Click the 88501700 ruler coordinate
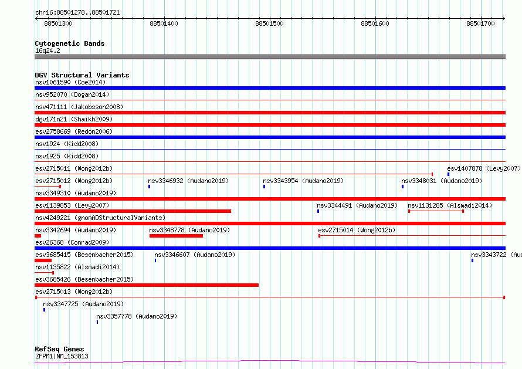The image size is (522, 369). [480, 23]
